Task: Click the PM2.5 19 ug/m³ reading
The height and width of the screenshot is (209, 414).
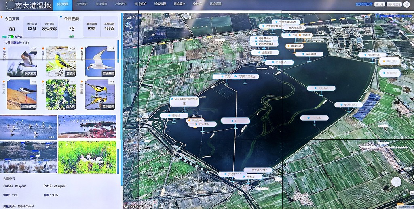Action: coord(15,186)
